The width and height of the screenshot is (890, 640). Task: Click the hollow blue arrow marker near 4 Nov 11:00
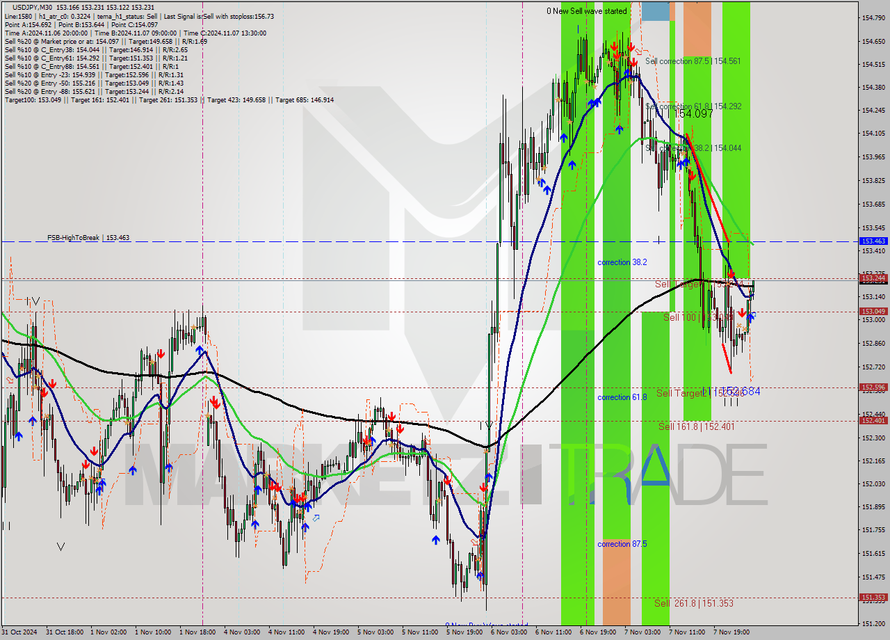pos(316,518)
